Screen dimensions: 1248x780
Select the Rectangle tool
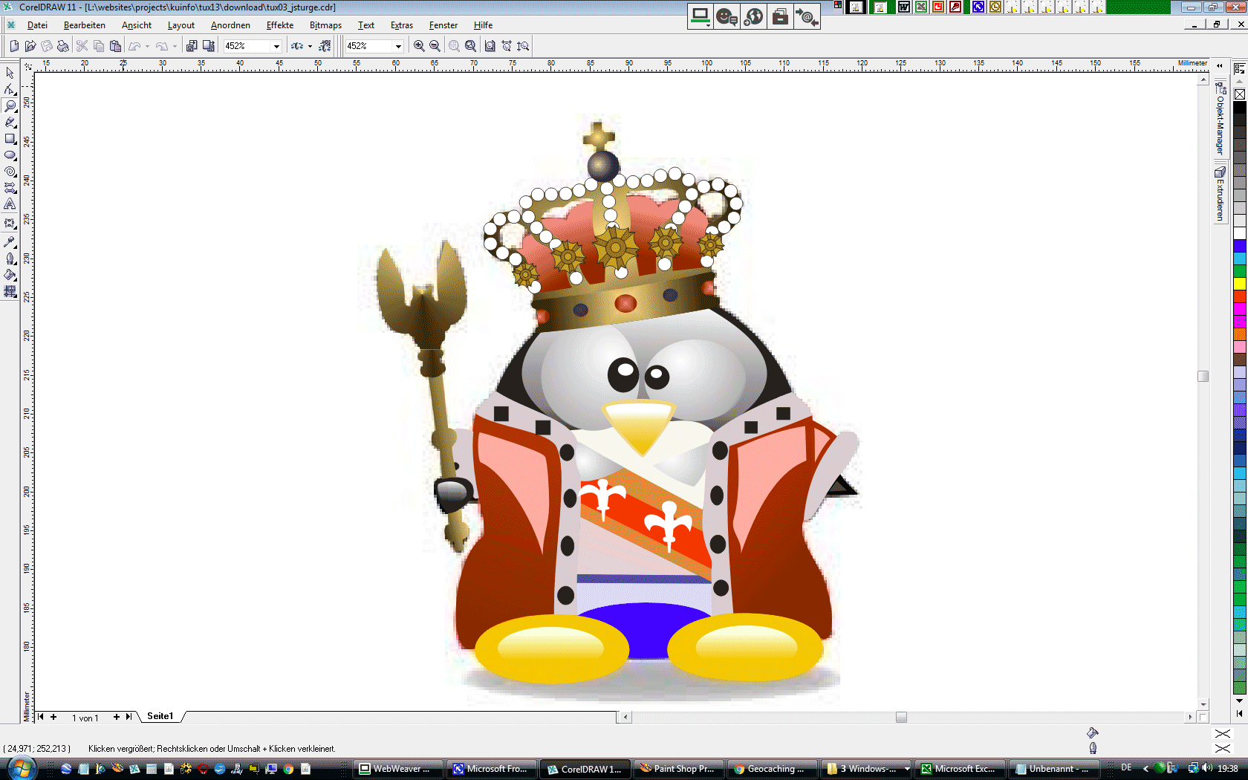click(x=10, y=139)
